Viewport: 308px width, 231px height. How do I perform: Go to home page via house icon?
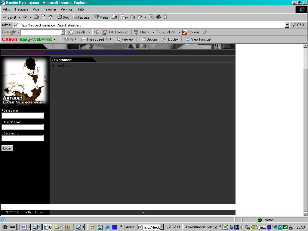[51, 17]
